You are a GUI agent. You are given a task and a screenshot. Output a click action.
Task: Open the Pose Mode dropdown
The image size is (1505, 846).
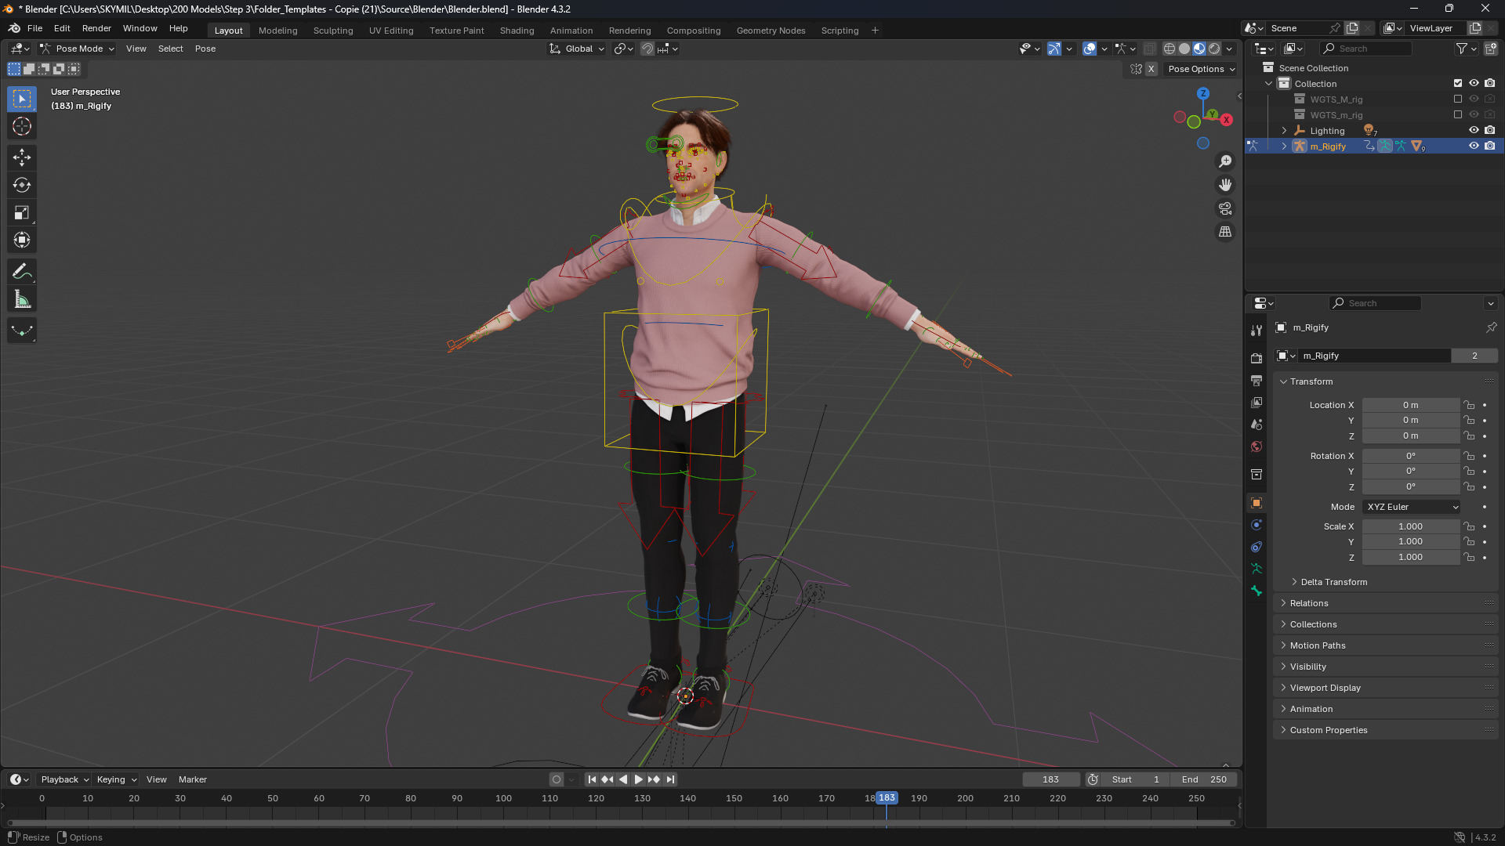(78, 49)
